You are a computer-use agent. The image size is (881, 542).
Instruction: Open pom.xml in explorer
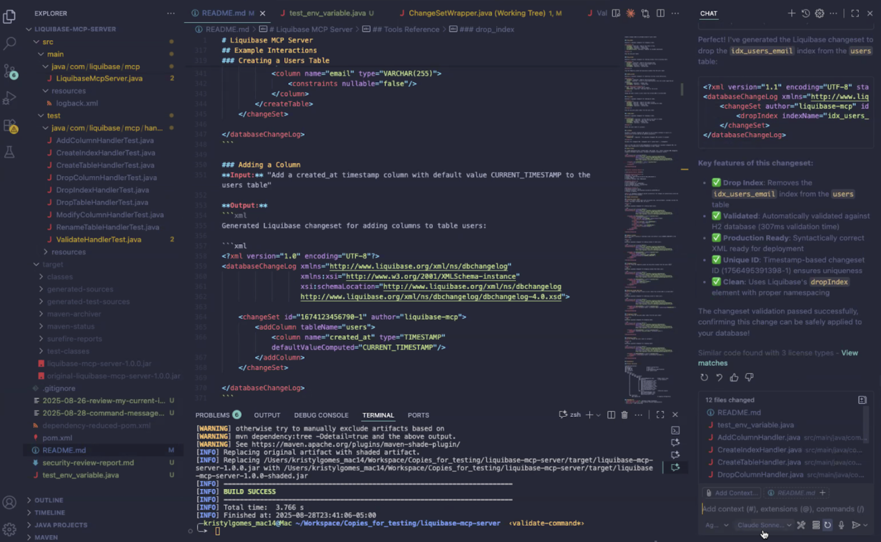57,438
